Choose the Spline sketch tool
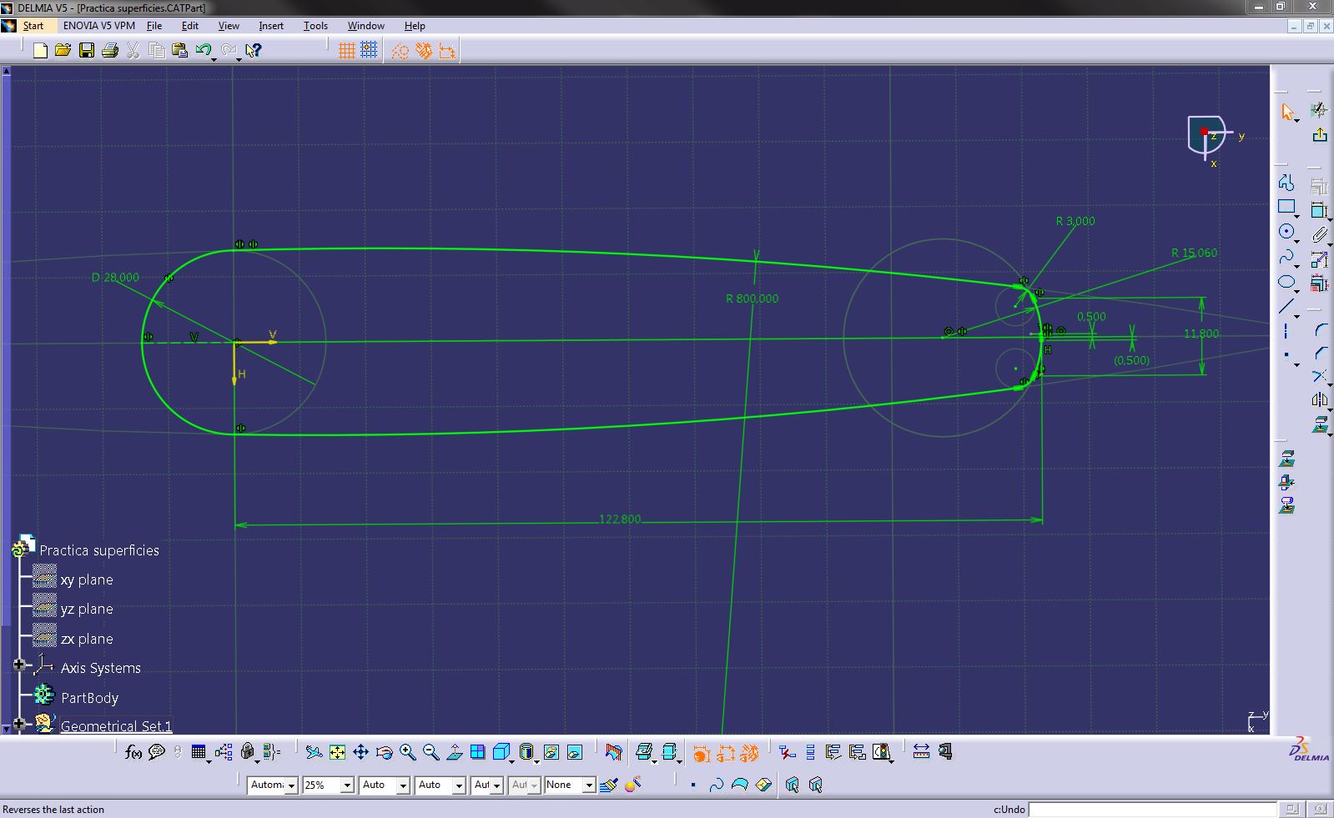Viewport: 1334px width, 818px height. 1286,257
